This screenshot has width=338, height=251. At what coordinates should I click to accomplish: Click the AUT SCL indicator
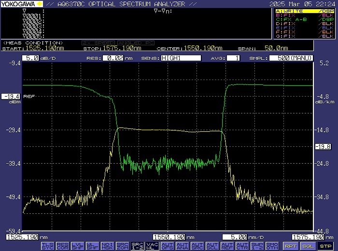coord(212,246)
